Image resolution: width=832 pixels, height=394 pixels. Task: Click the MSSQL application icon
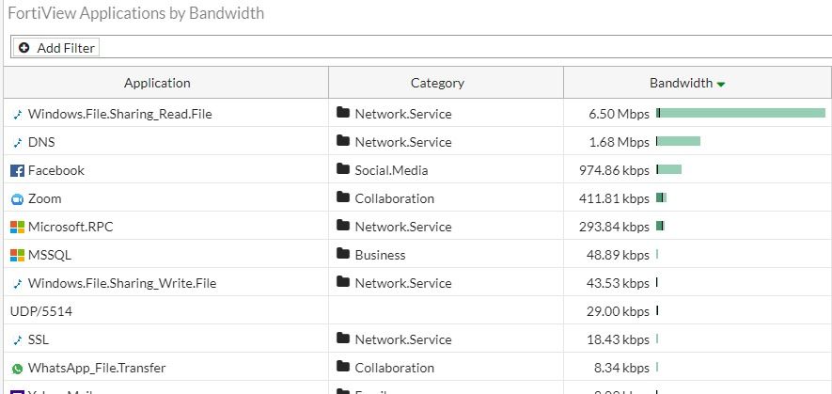point(17,255)
